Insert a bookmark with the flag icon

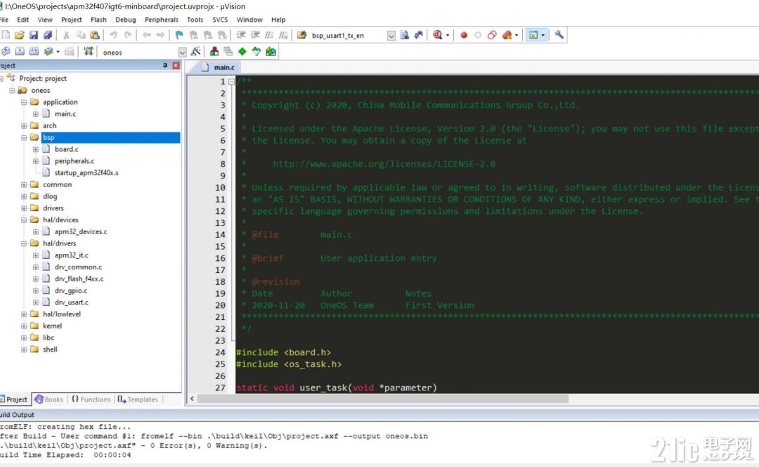click(179, 35)
